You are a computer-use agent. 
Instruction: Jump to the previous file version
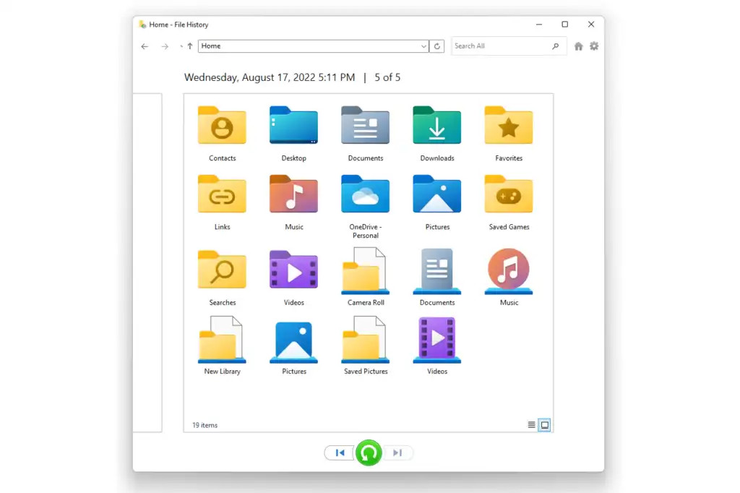[x=340, y=453]
